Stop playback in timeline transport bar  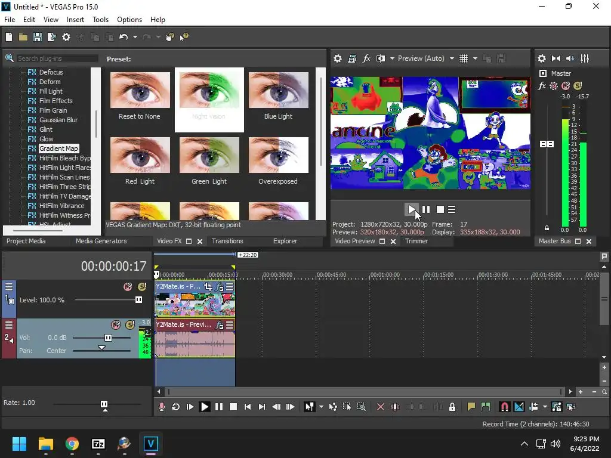pos(233,407)
